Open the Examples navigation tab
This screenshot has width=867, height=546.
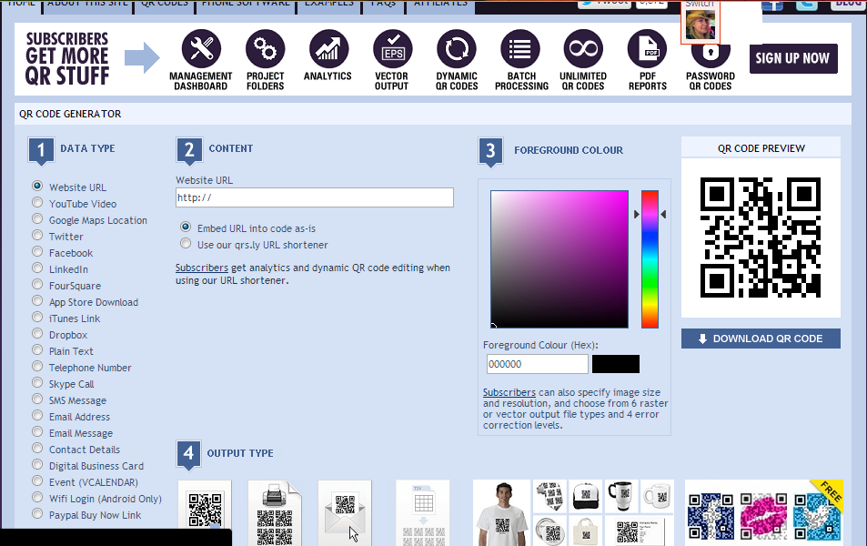[329, 5]
